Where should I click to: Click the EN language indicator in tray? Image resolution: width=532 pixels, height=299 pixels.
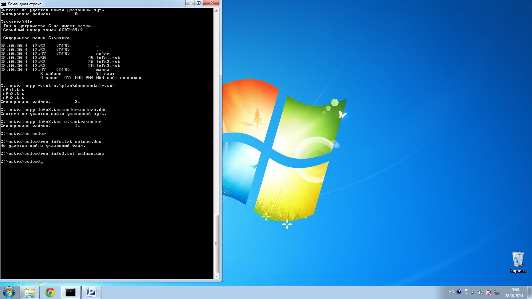click(x=452, y=292)
